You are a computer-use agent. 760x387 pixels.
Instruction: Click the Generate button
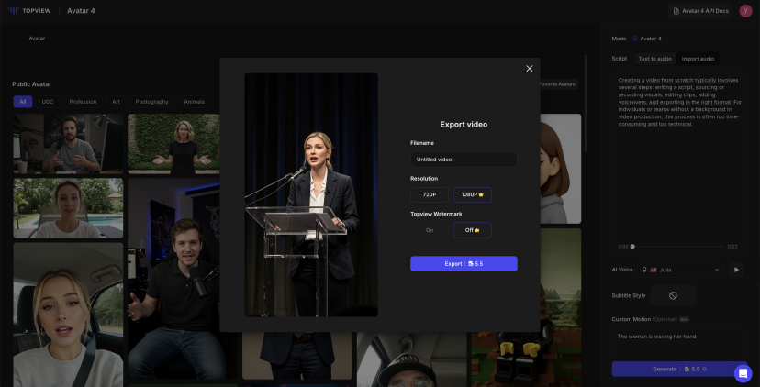pyautogui.click(x=676, y=369)
